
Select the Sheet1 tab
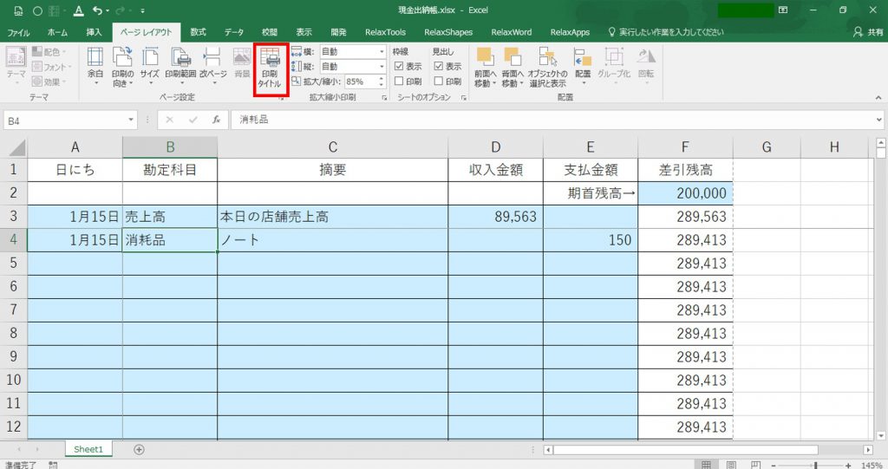[x=88, y=449]
